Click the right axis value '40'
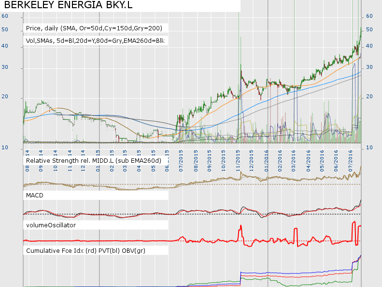The width and height of the screenshot is (382, 287). pyautogui.click(x=369, y=46)
